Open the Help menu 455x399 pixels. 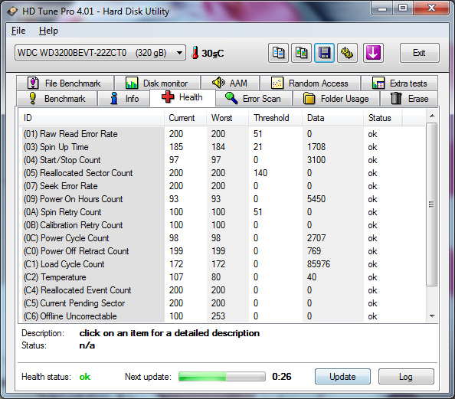point(48,31)
